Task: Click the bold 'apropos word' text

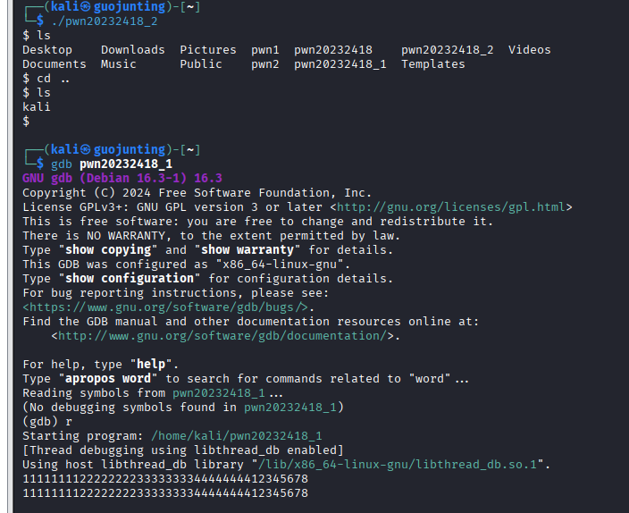Action: [108, 379]
